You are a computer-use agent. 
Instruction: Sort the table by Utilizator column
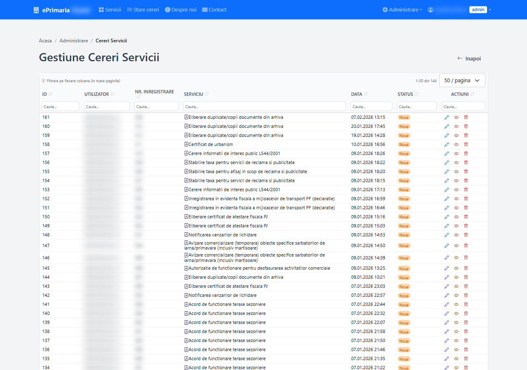pos(113,94)
